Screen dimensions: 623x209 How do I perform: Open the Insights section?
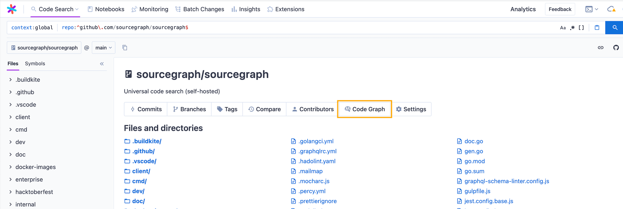coord(246,9)
